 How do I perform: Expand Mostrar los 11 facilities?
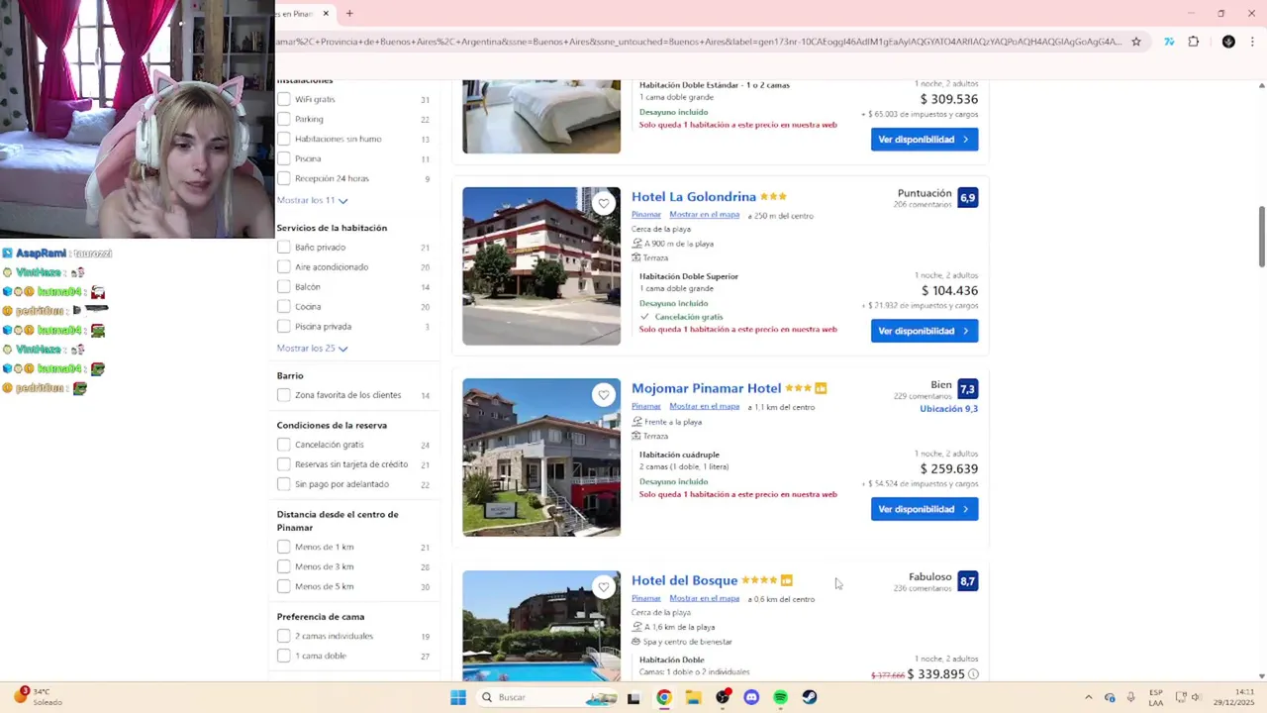[312, 200]
